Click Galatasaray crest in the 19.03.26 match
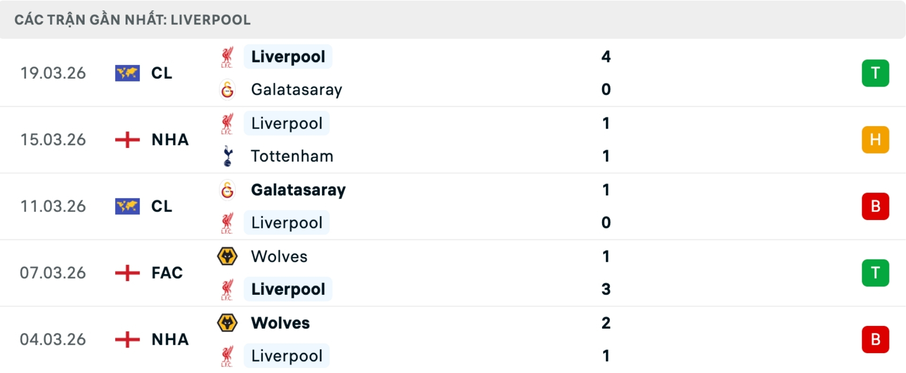 [227, 89]
